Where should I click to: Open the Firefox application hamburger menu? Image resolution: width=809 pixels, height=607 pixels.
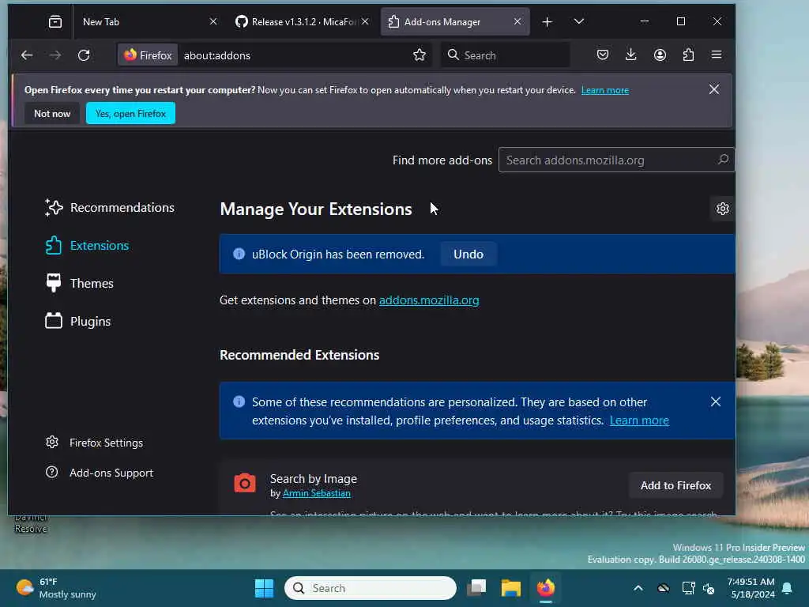(x=717, y=55)
